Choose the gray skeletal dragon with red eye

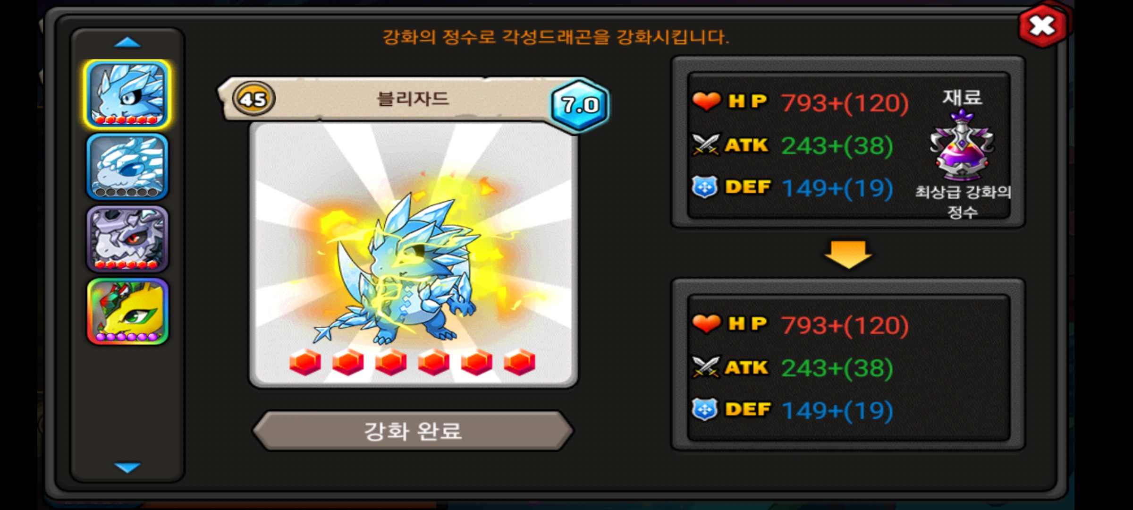pyautogui.click(x=127, y=239)
